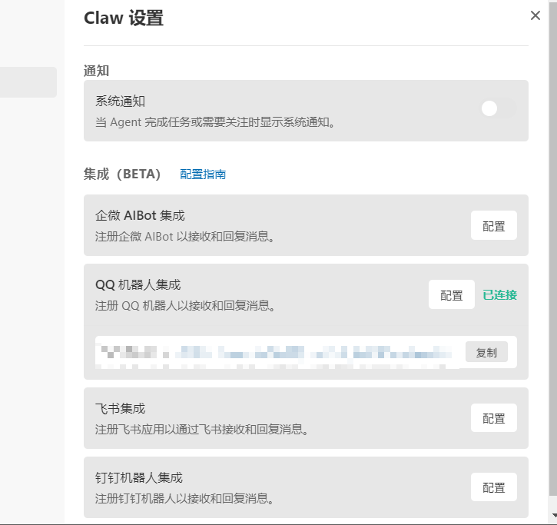Click the QQ 机器人集成 title
This screenshot has width=557, height=525.
138,284
